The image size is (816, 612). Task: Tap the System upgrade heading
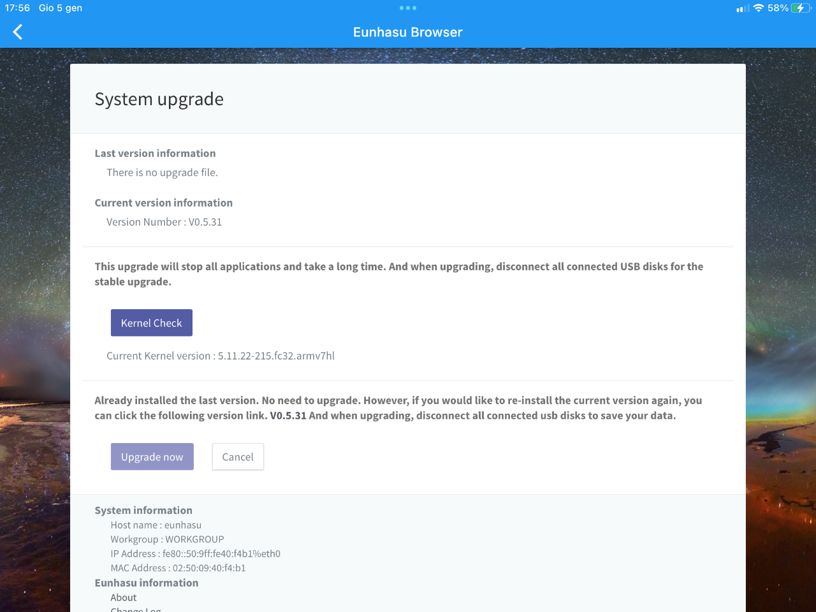click(x=159, y=99)
